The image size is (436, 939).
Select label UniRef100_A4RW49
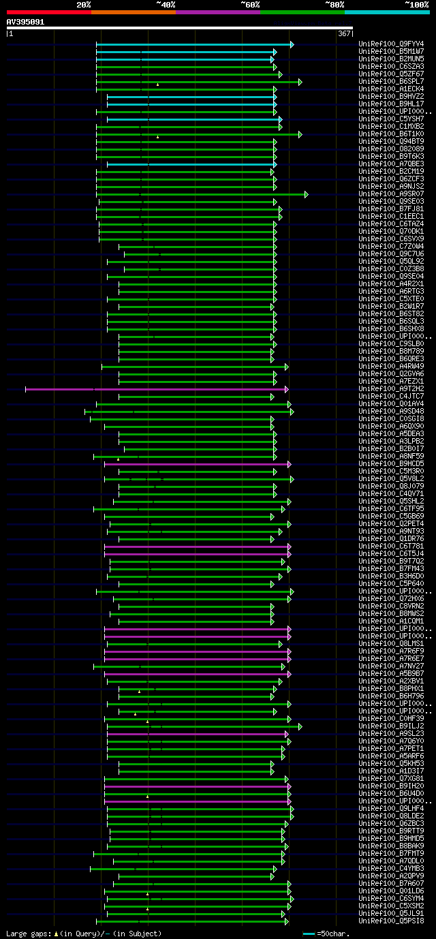tap(391, 367)
